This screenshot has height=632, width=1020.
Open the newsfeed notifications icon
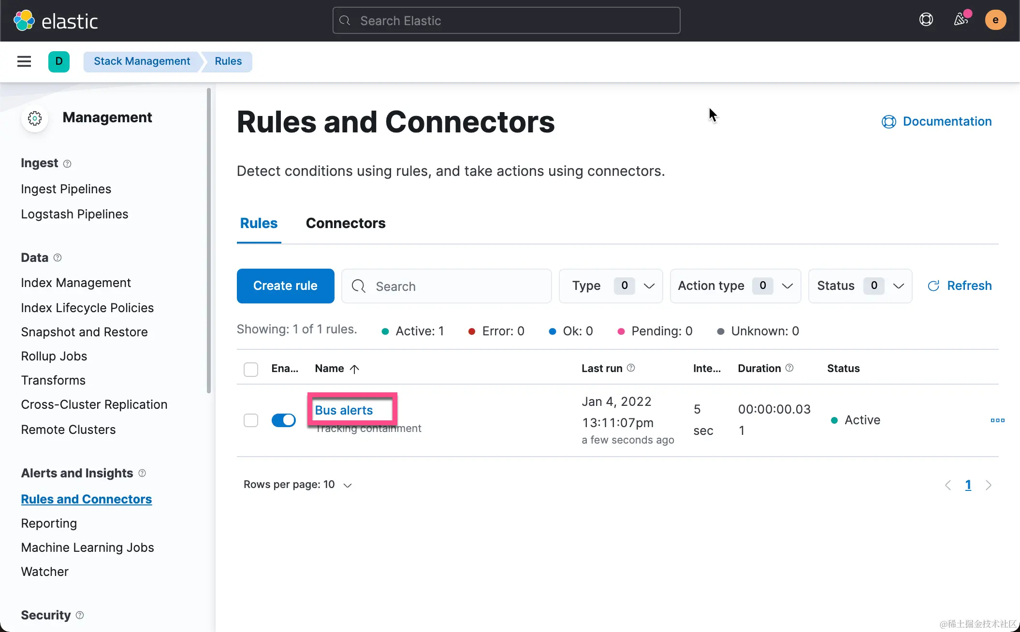pyautogui.click(x=961, y=20)
